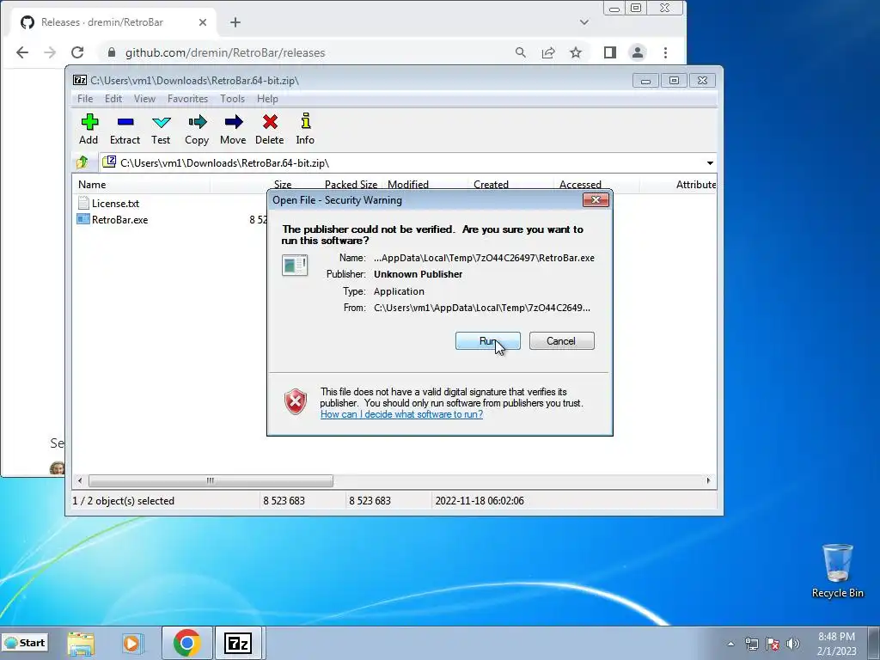Open the Edit menu in 7-Zip
Screen dimensions: 880x660
click(113, 98)
